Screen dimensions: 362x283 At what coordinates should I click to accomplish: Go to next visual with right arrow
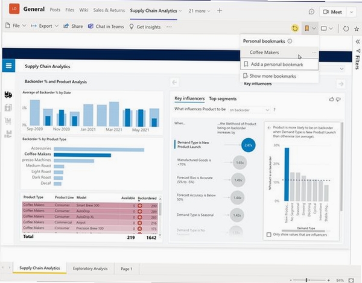[x=341, y=84]
